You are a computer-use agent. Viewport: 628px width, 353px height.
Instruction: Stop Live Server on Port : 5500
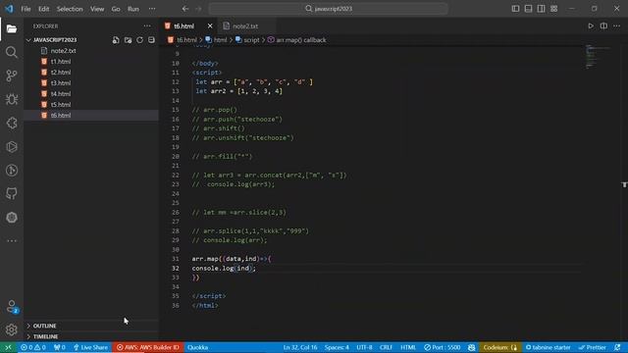point(443,347)
